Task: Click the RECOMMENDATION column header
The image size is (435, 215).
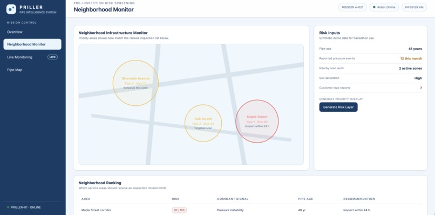Action: [x=359, y=199]
